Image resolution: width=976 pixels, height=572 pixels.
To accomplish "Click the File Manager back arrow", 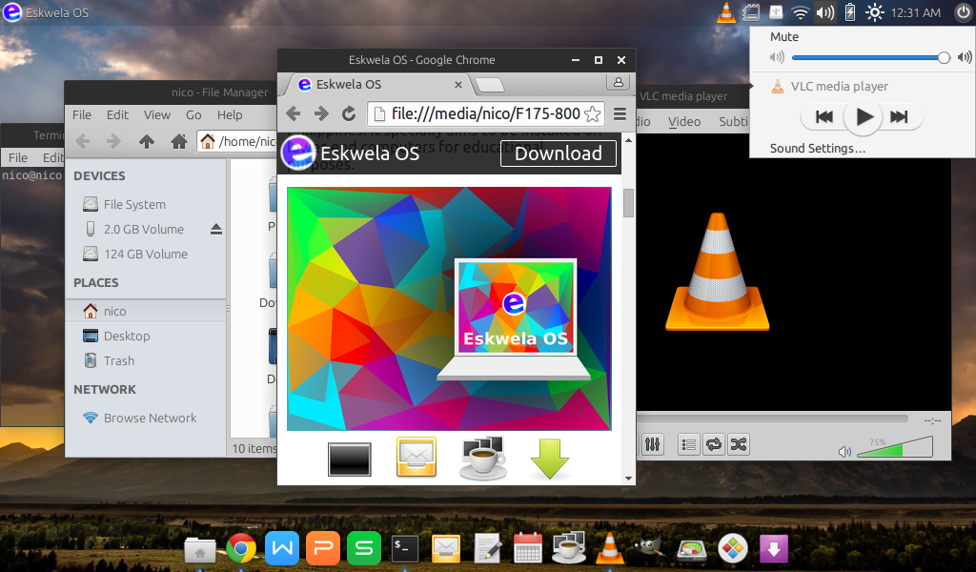I will (x=82, y=142).
